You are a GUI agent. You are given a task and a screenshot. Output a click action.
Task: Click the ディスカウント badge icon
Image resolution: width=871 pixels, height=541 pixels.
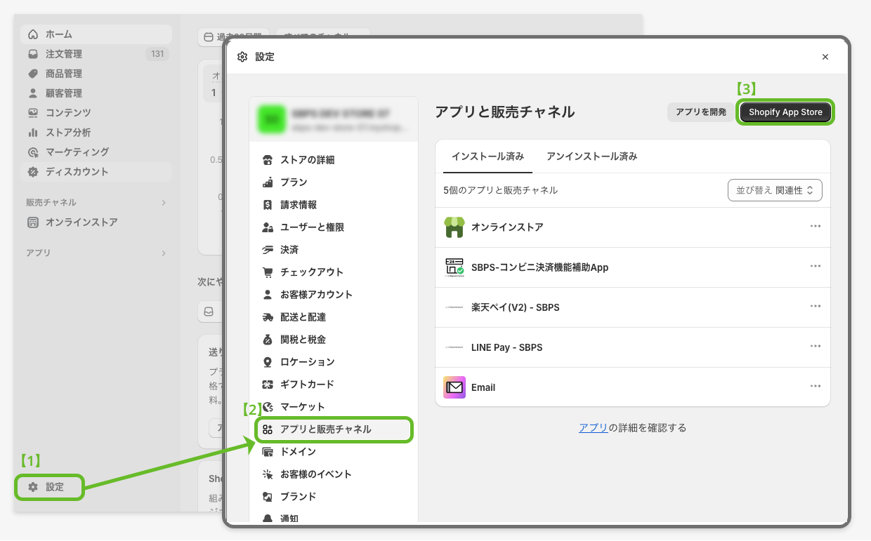(x=33, y=172)
